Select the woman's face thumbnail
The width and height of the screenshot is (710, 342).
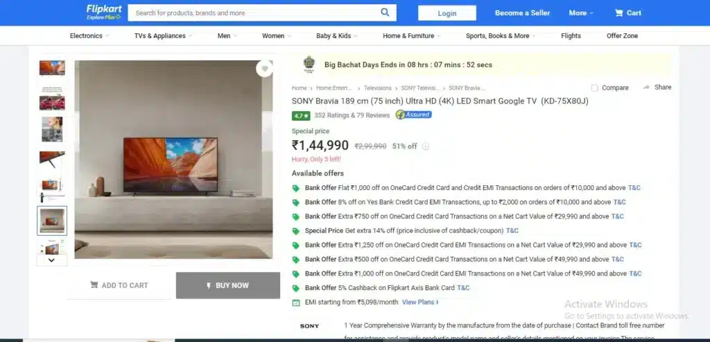[52, 129]
